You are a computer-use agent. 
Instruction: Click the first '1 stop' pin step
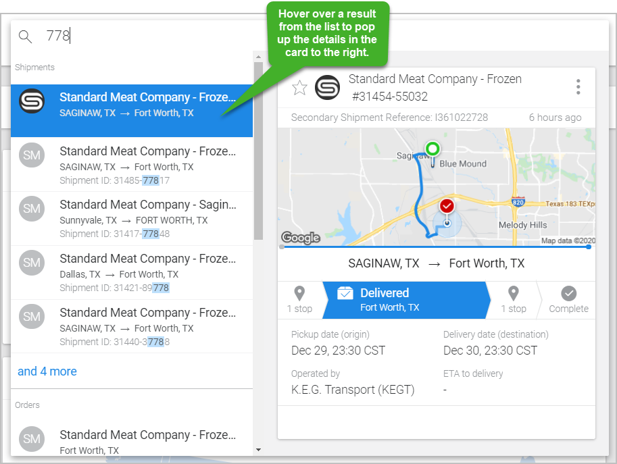click(299, 300)
